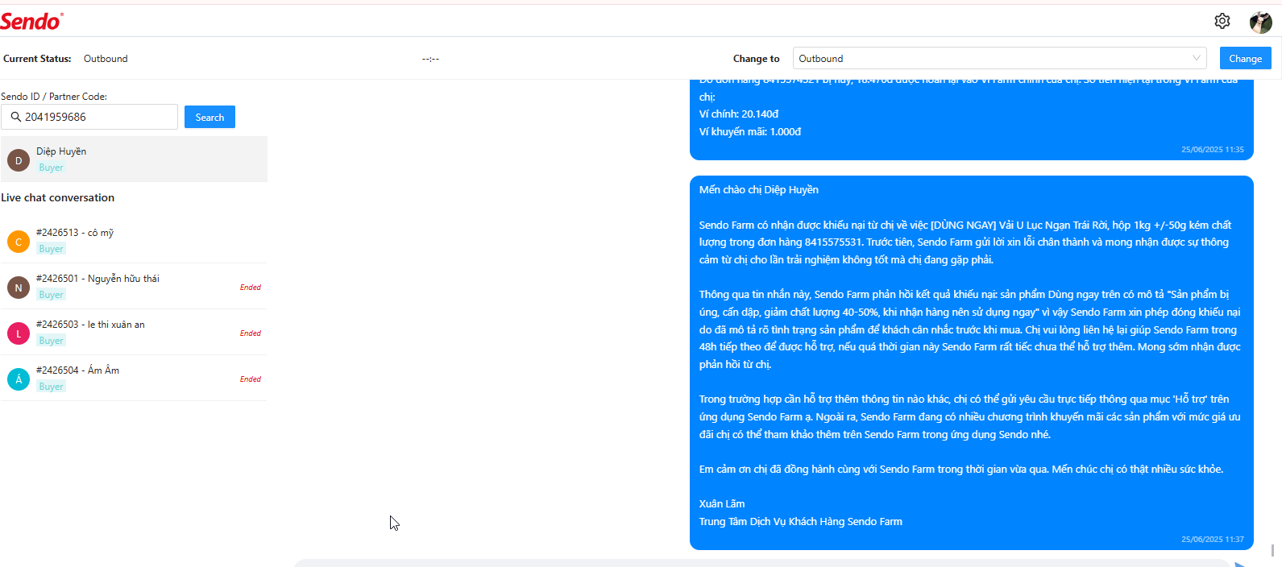Screen dimensions: 1282x567
Task: Click the search magnifier icon in ID field
Action: (x=15, y=117)
